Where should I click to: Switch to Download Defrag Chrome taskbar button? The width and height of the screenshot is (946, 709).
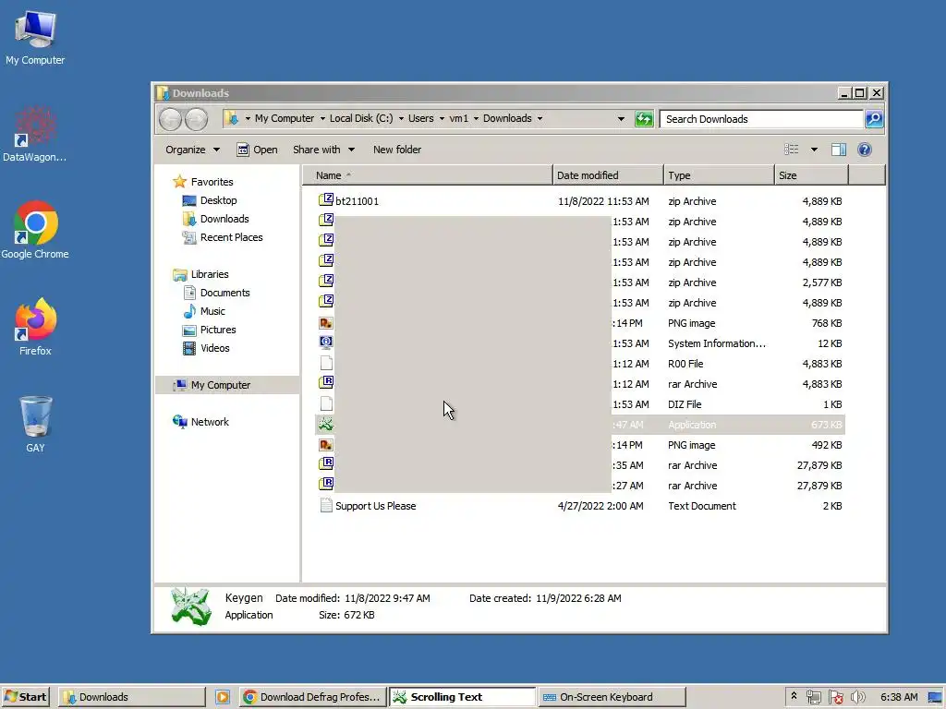pyautogui.click(x=312, y=697)
